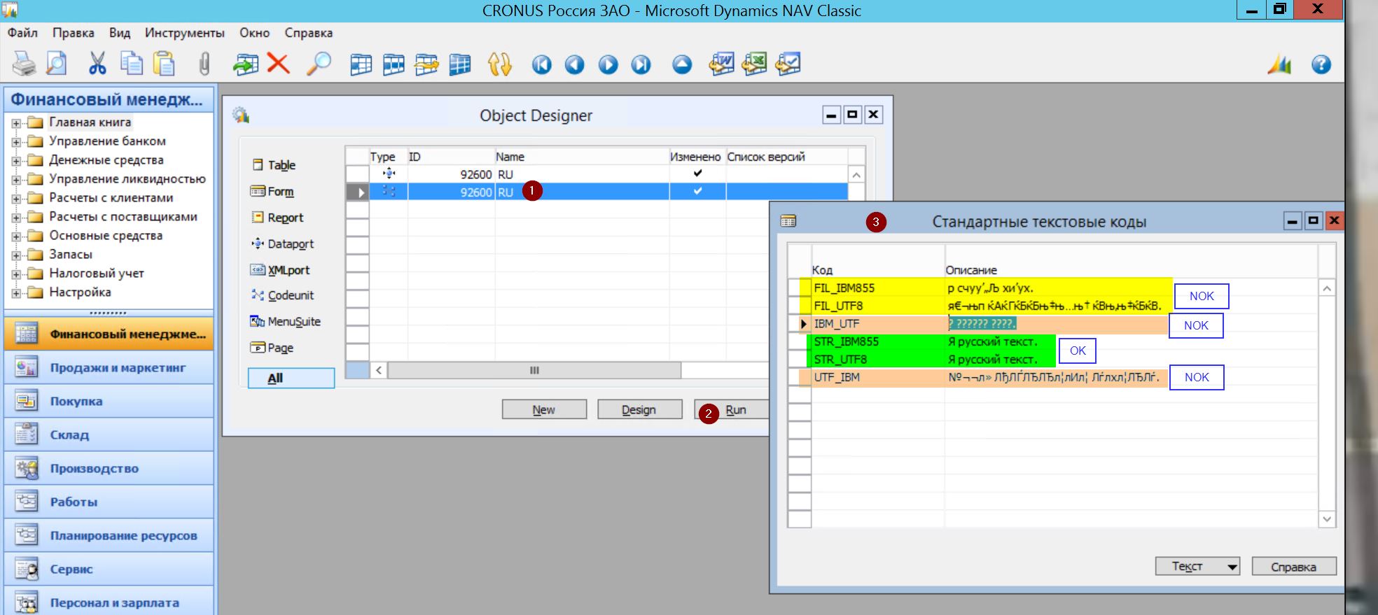The height and width of the screenshot is (615, 1378).
Task: Go to last record with toolbar arrow
Action: click(x=641, y=65)
